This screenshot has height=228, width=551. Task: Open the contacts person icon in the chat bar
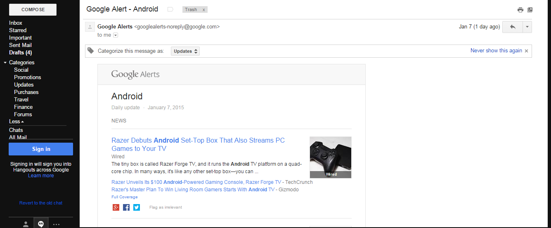[26, 224]
